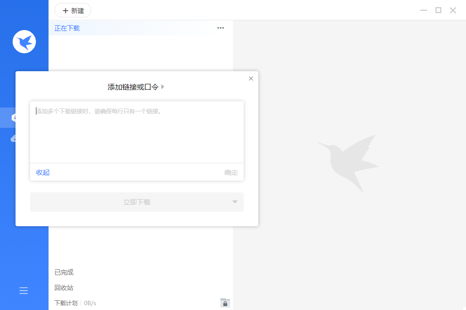Collapse the link panel via 收起
466x310 pixels.
(42, 172)
